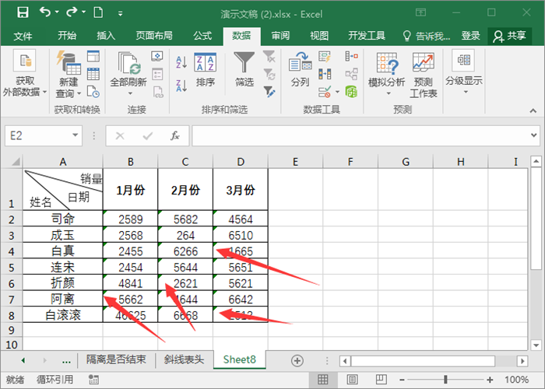Click the Recent Sources icon
This screenshot has height=389, width=545.
[x=93, y=92]
